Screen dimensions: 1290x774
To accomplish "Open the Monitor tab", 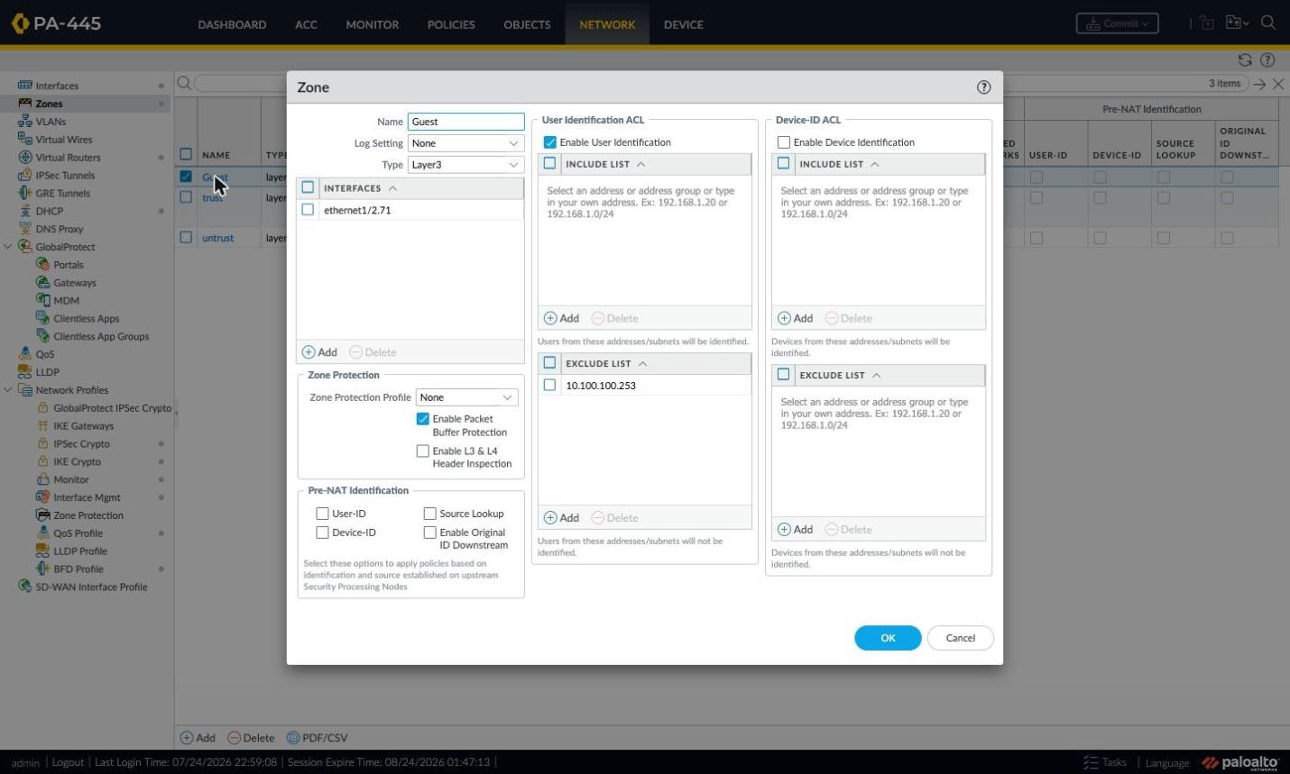I will click(372, 24).
